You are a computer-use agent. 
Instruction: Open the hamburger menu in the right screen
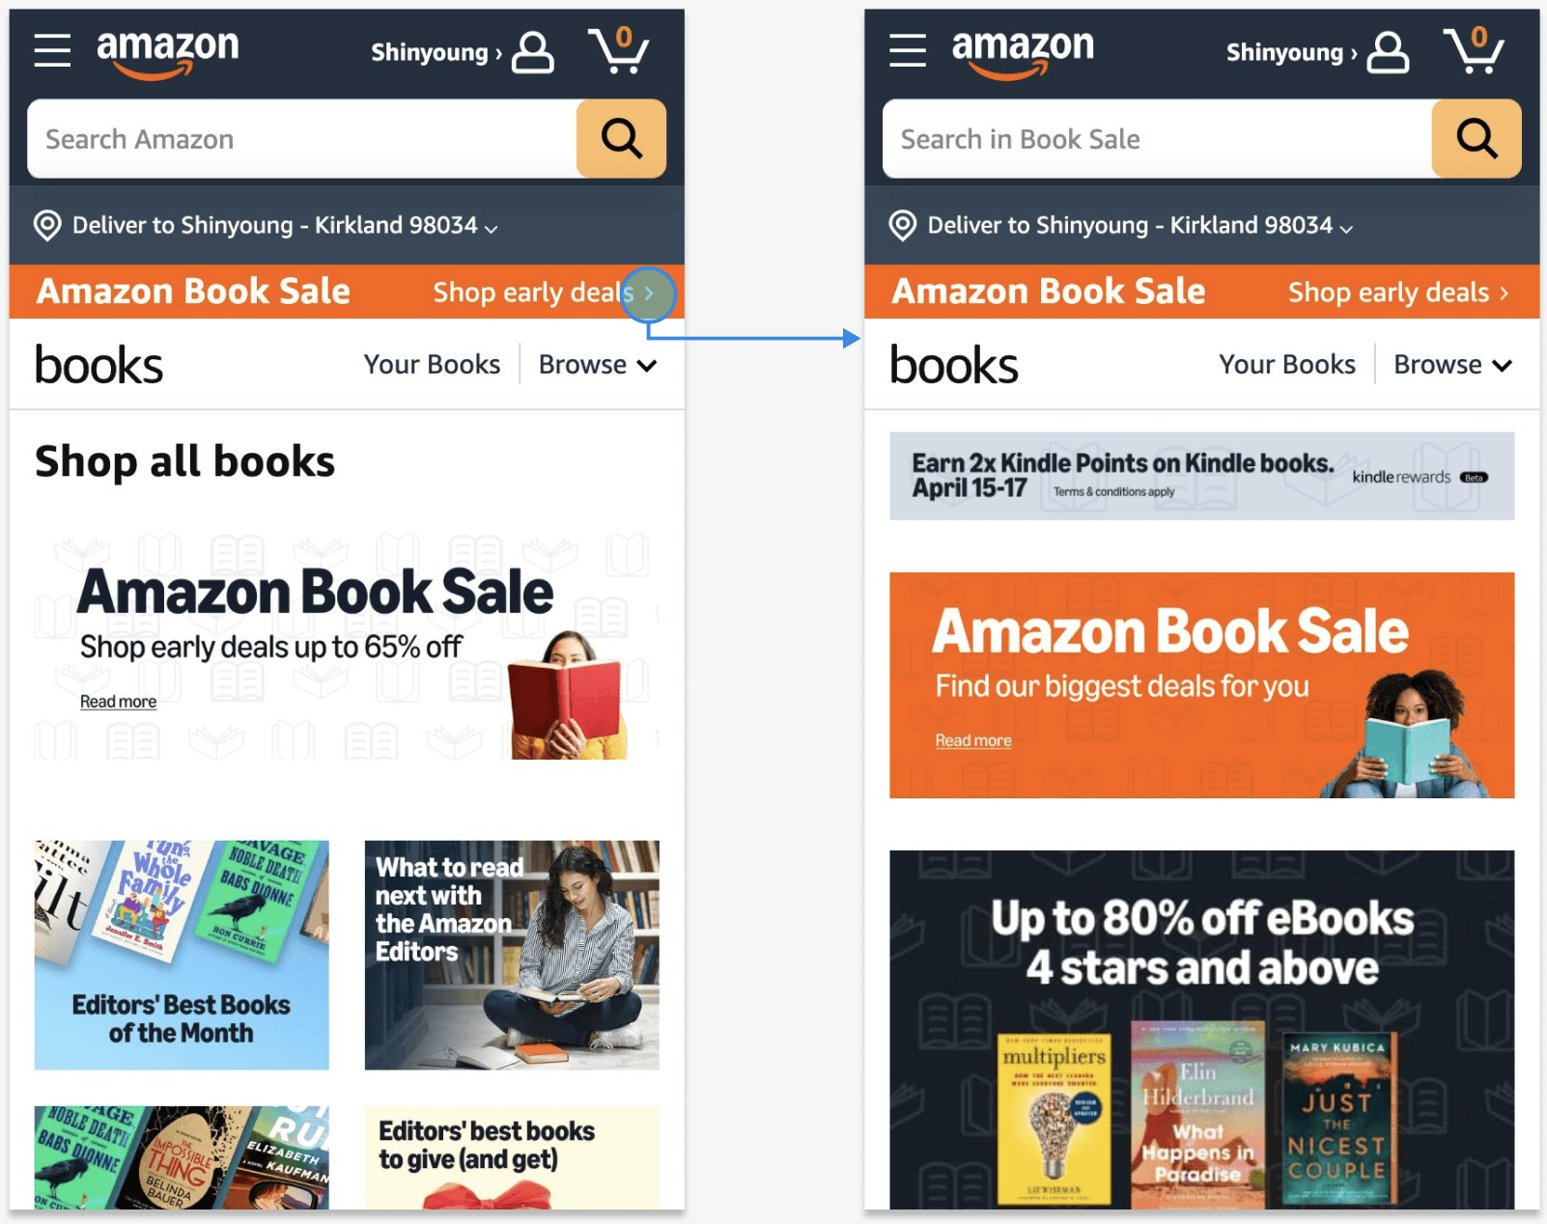[908, 50]
